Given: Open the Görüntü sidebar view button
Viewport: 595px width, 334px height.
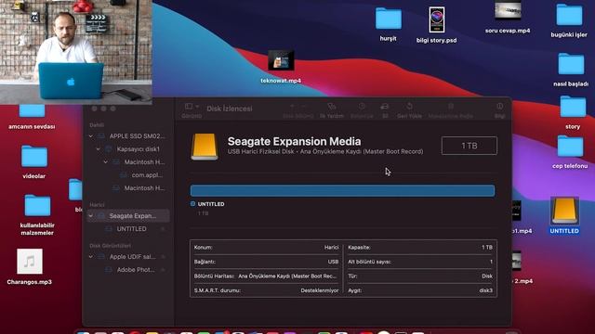Looking at the screenshot, I should pos(189,107).
